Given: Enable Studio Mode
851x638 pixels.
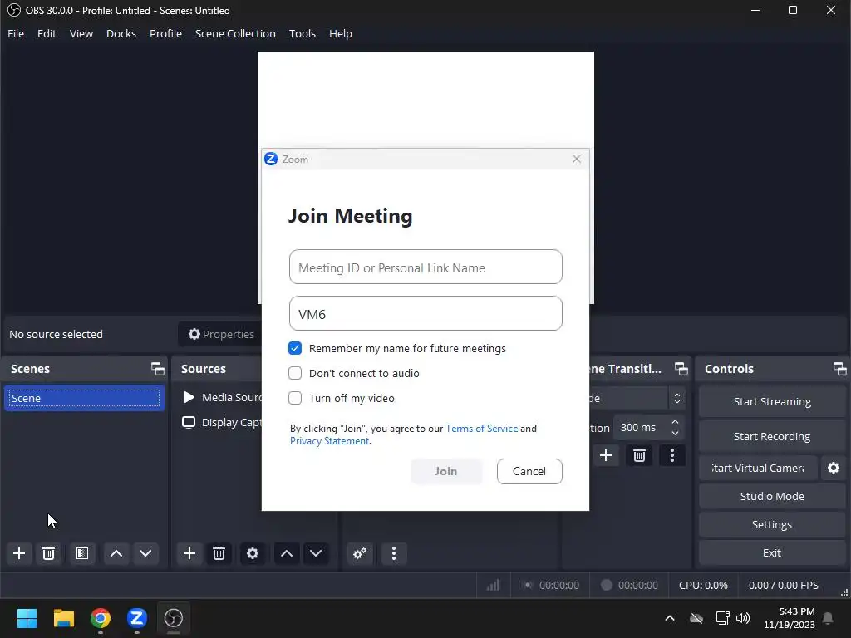Looking at the screenshot, I should point(772,496).
